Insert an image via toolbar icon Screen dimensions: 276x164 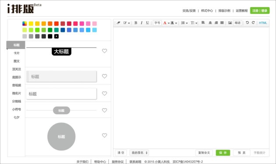230,23
